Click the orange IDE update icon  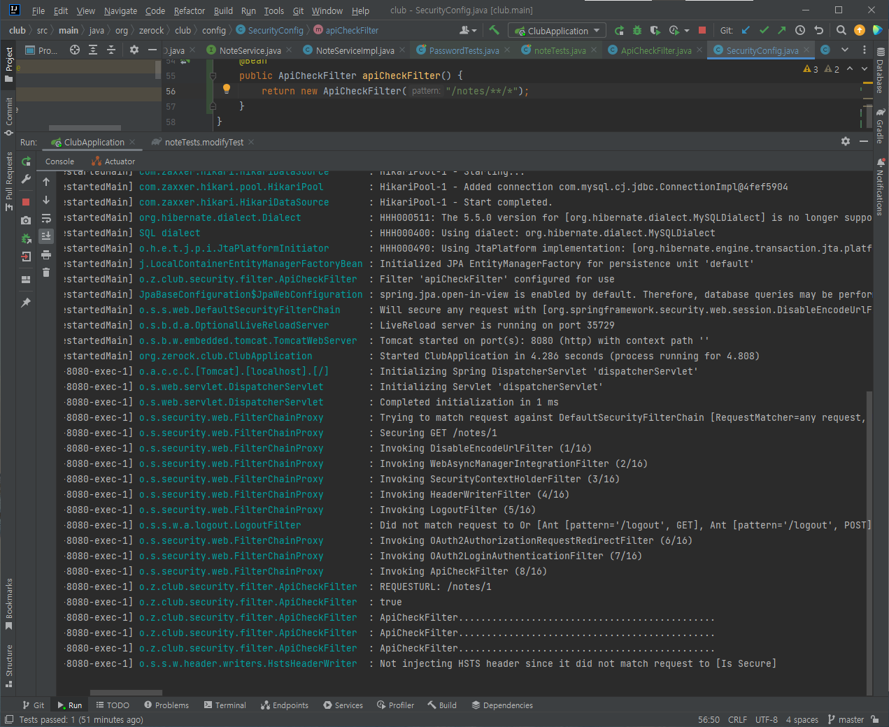[x=860, y=30]
